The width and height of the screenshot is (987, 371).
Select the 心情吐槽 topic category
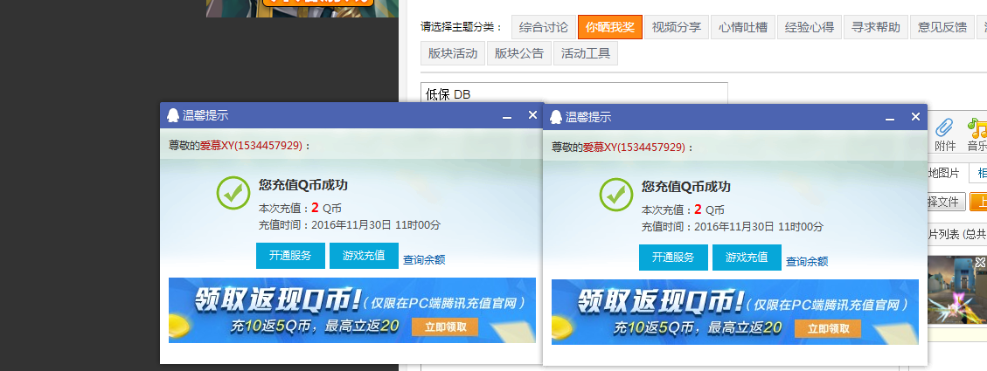click(x=743, y=27)
